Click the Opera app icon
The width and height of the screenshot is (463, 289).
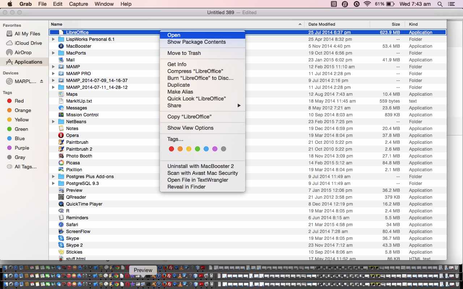(x=61, y=135)
